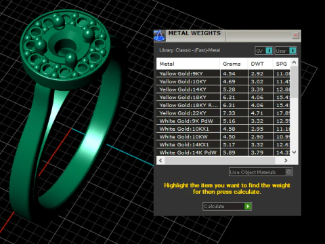Click the Library: Classic - (Fast)-Metal label
This screenshot has width=325, height=244.
190,50
